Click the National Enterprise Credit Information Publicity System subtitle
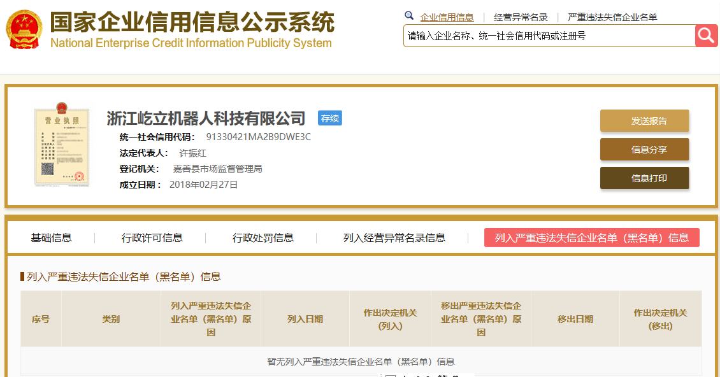Image resolution: width=720 pixels, height=377 pixels. point(191,43)
